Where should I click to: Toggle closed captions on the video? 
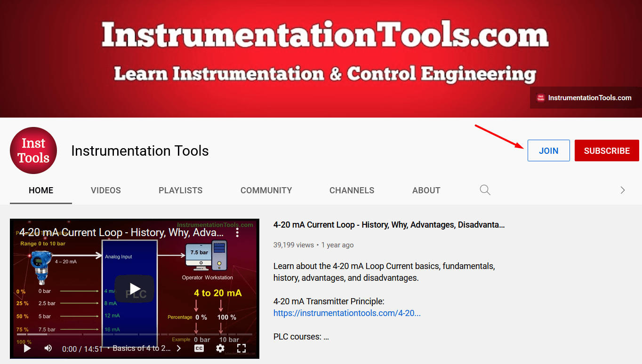pyautogui.click(x=199, y=348)
